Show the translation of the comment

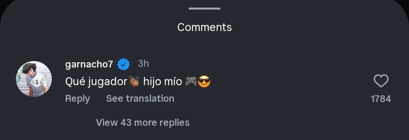(x=140, y=99)
